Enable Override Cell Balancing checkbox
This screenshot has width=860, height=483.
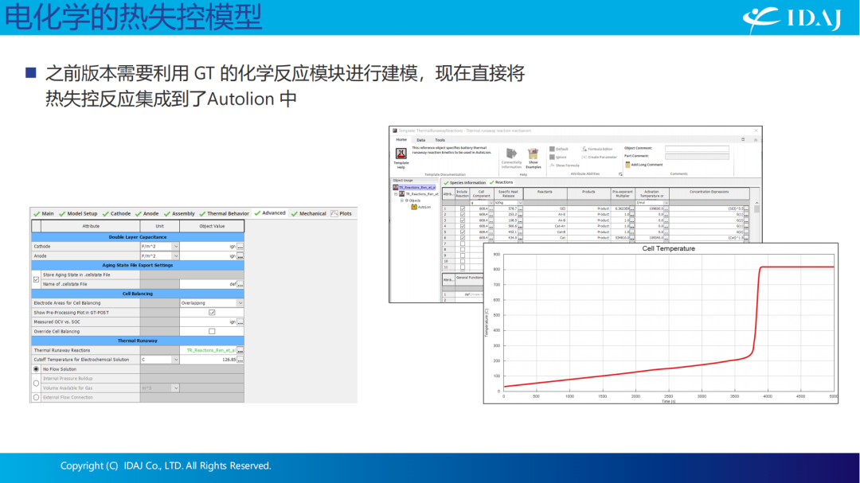pyautogui.click(x=212, y=332)
